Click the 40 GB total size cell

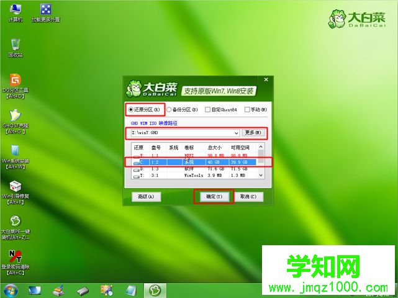(214, 162)
